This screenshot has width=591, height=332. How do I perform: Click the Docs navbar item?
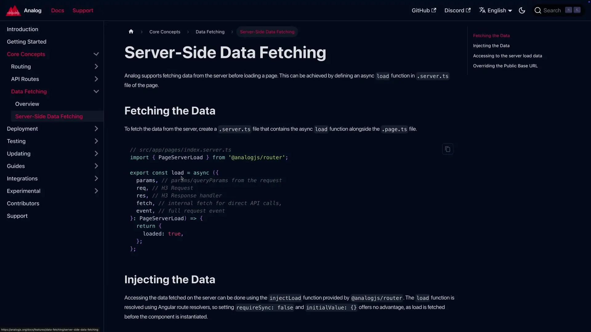coord(58,10)
